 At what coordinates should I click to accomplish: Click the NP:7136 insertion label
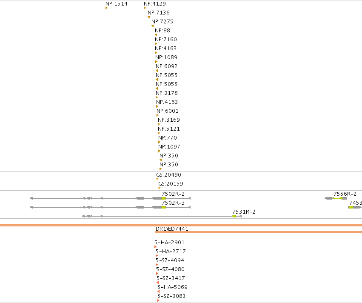click(x=159, y=12)
